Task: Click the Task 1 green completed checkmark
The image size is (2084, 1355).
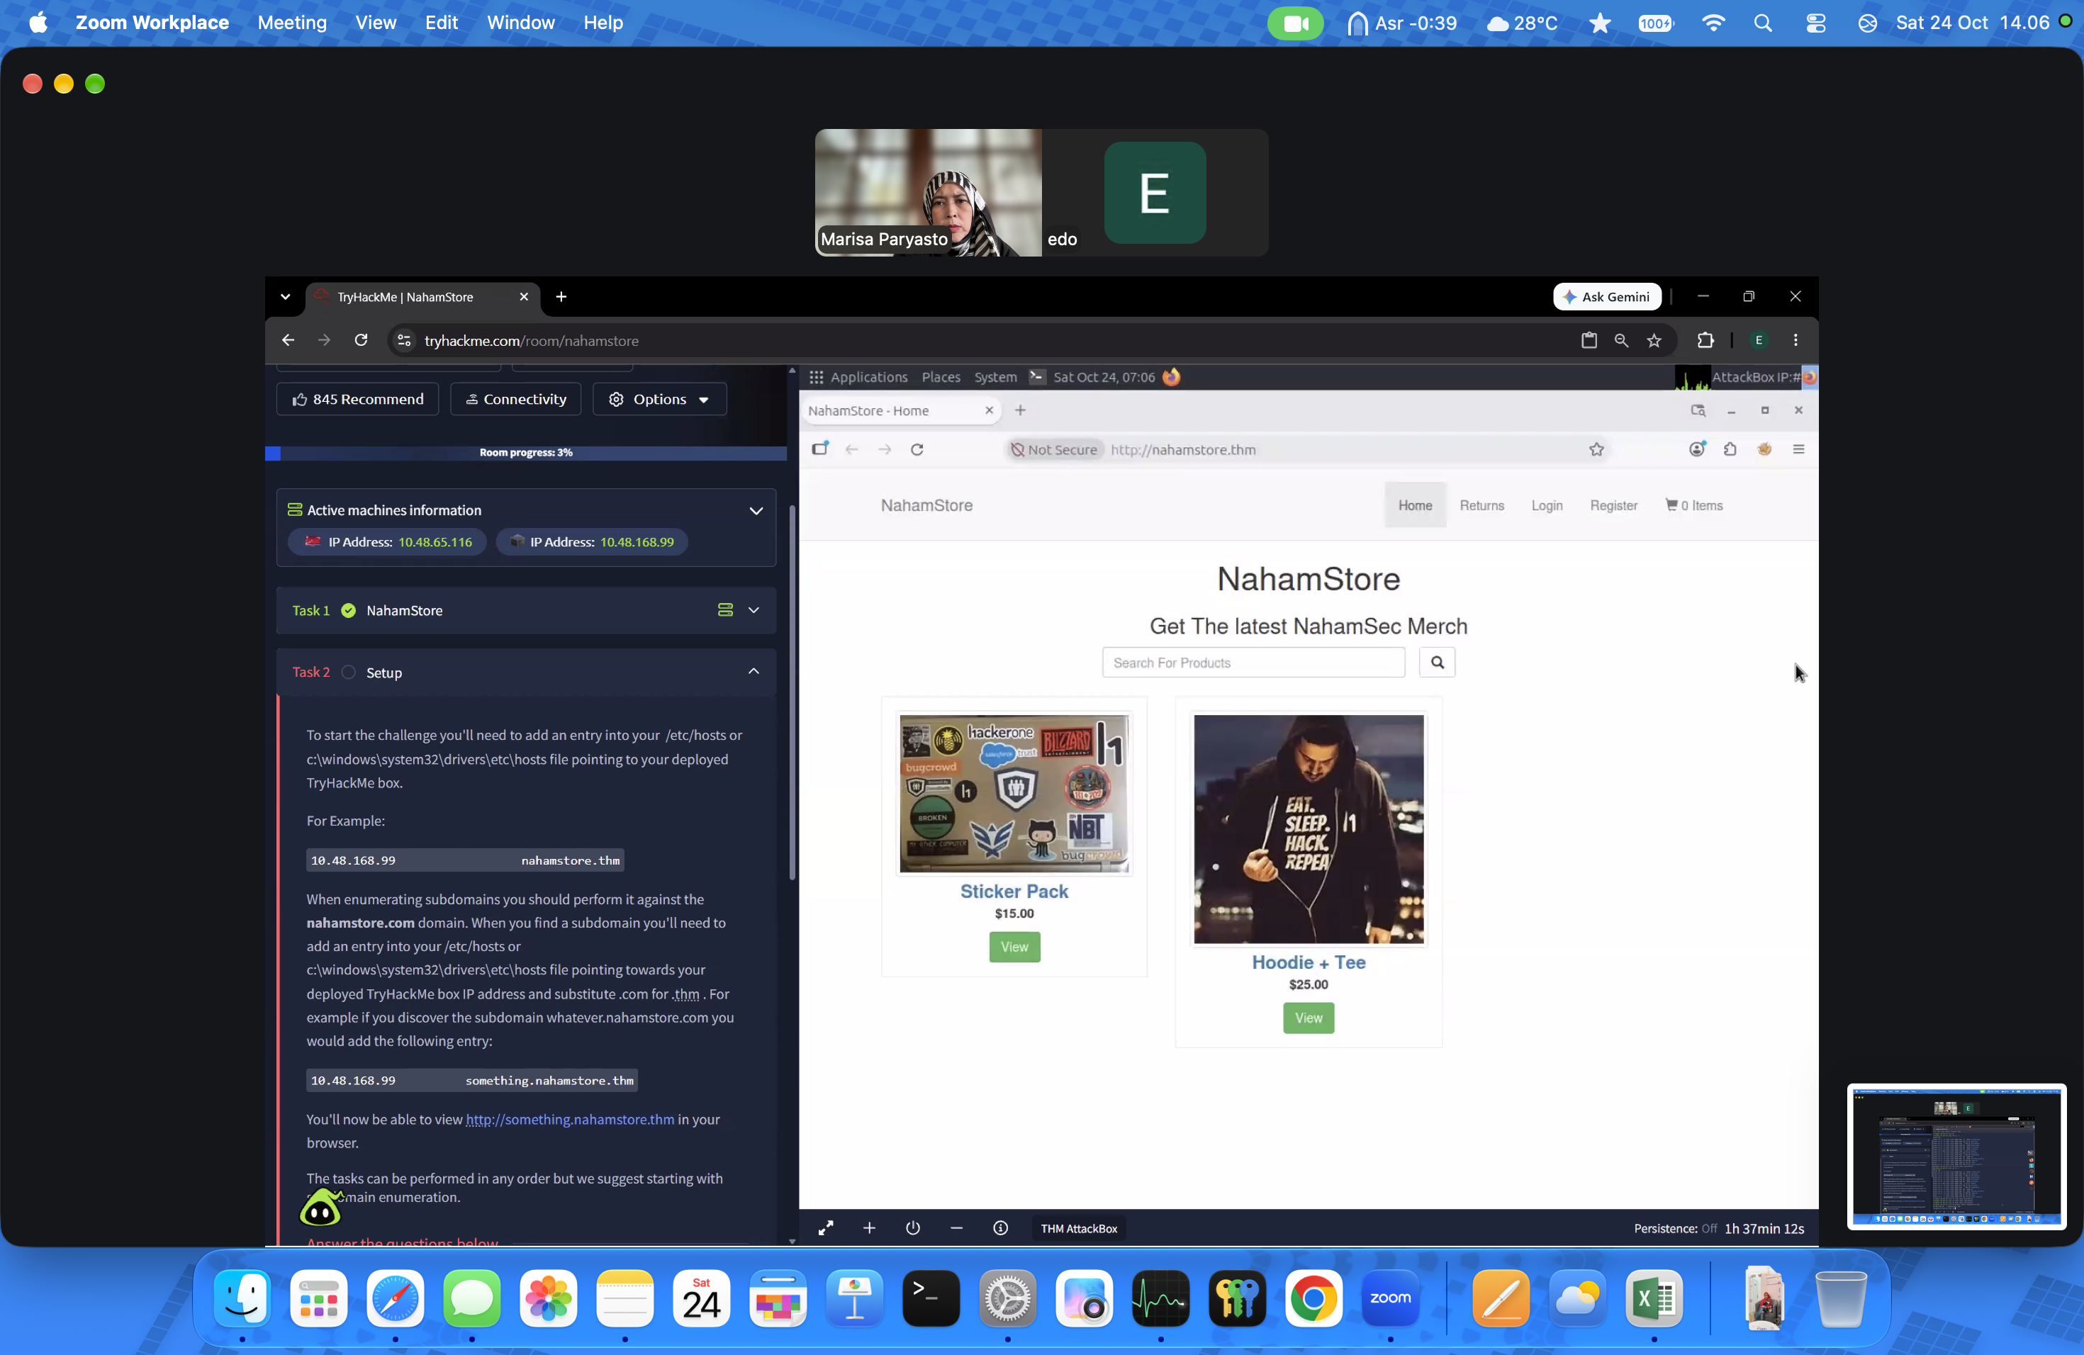Action: [x=349, y=610]
